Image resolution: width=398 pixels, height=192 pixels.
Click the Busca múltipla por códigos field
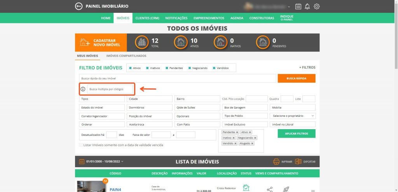(110, 89)
